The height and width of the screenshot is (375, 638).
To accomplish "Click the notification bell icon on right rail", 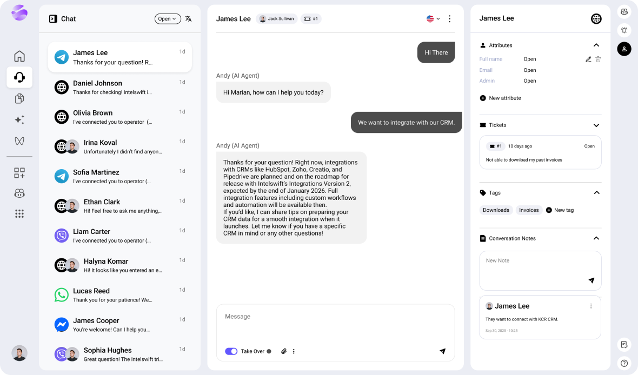I will point(624,30).
